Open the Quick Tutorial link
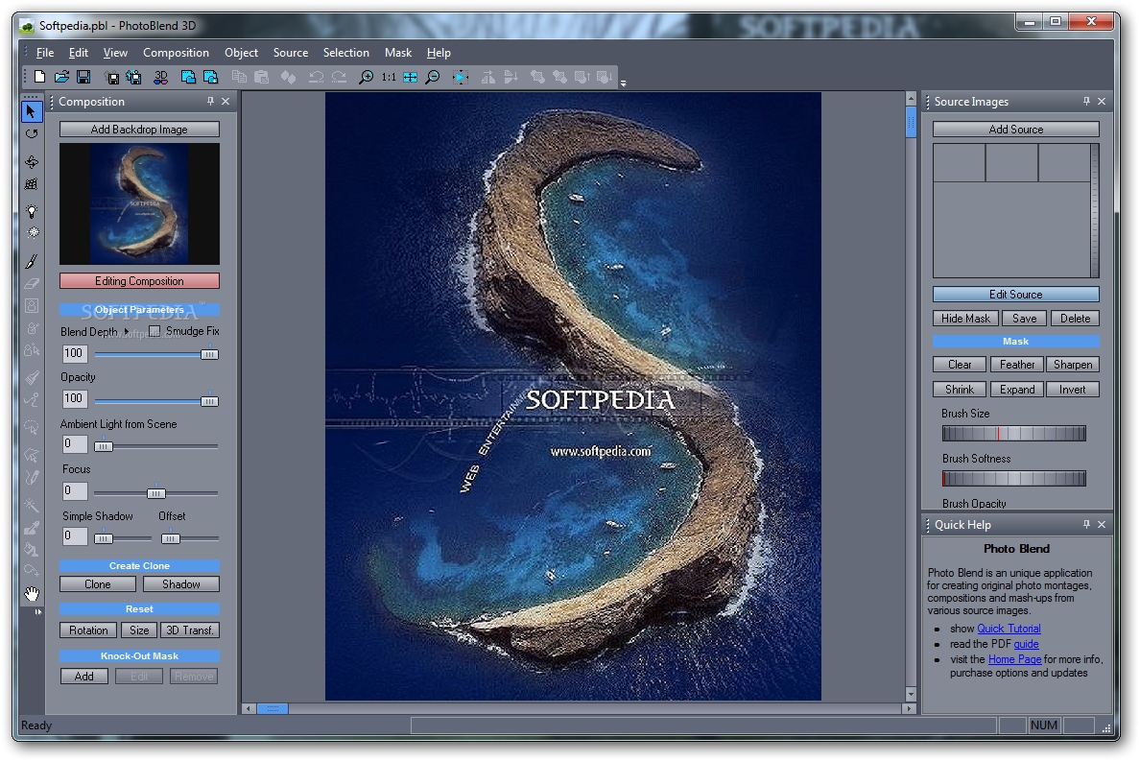Viewport: 1140px width, 761px height. (1009, 628)
